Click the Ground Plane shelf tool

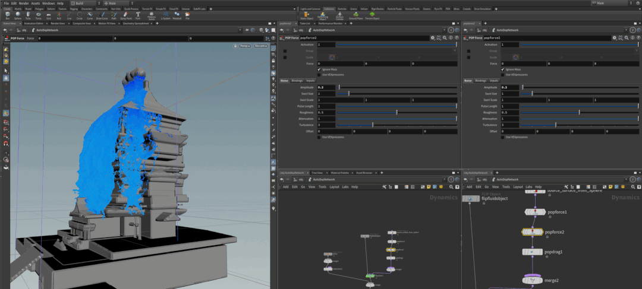(355, 15)
